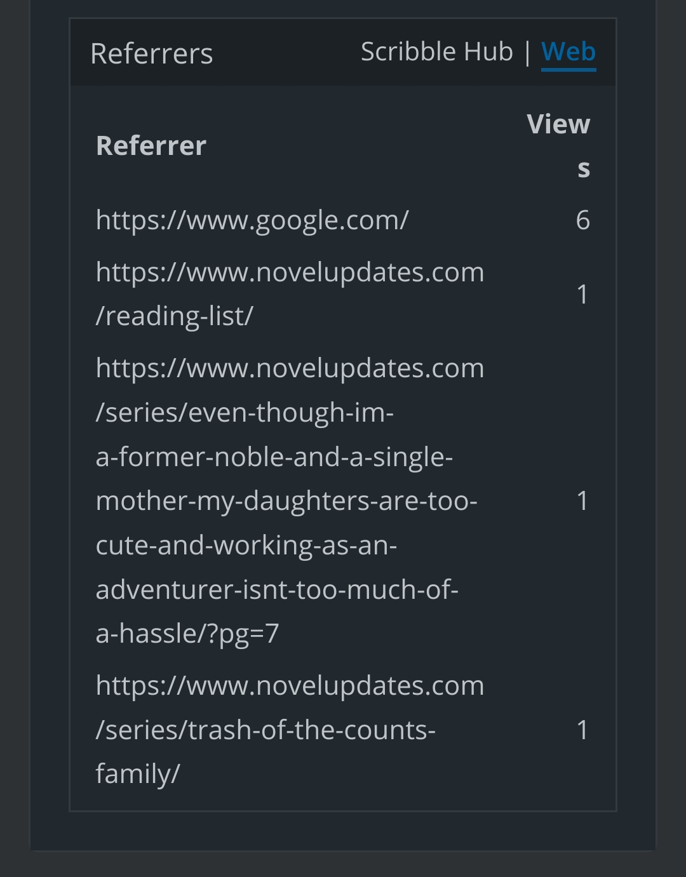Open the novelupdates reading-list referrer link

[290, 294]
